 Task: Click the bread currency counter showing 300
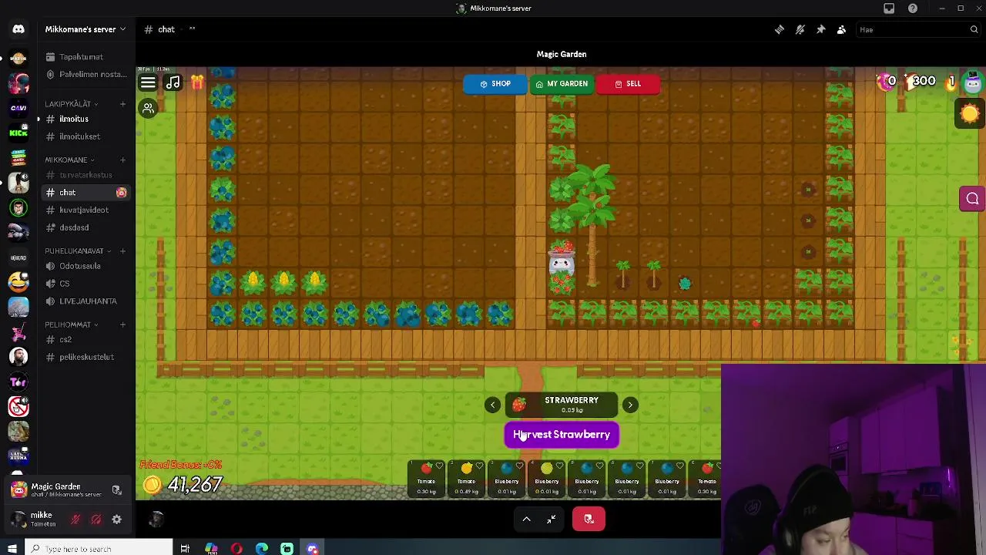click(x=920, y=81)
